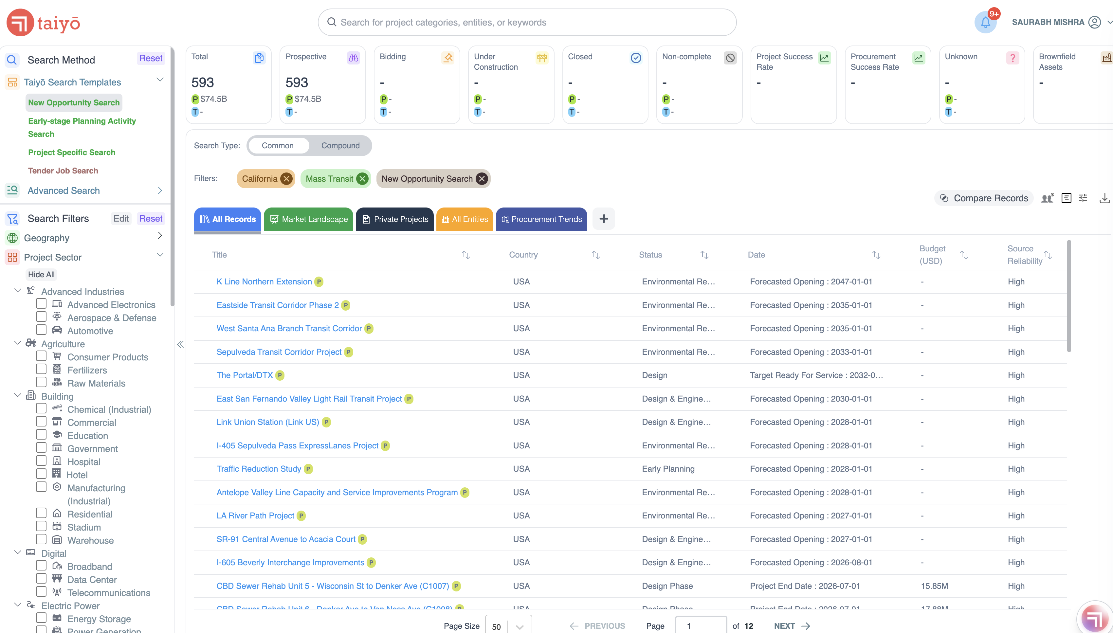Open the Sepulveda Transit Corridor Project link
Screen dimensions: 1113x633
[279, 352]
